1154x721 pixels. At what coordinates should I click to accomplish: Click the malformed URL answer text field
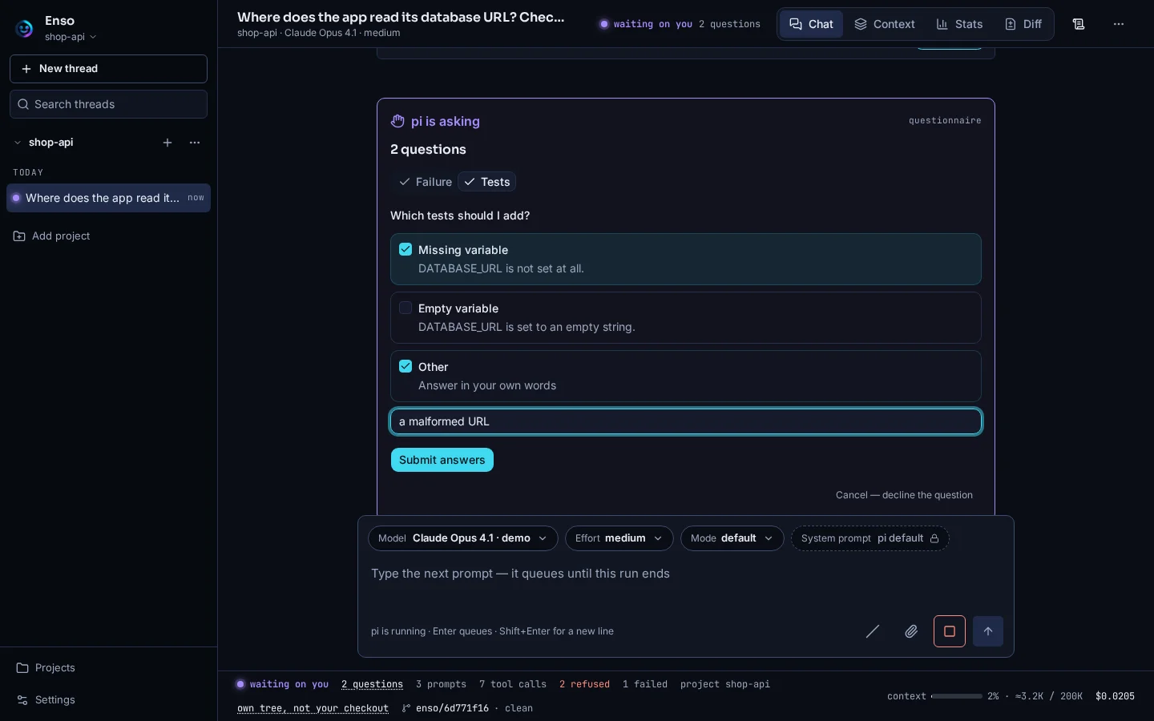click(686, 421)
